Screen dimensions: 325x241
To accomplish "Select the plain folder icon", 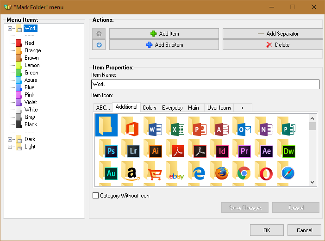I will (106, 125).
